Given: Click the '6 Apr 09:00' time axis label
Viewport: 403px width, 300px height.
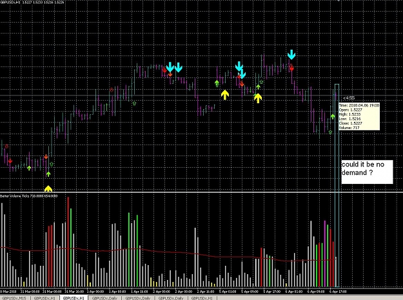Looking at the screenshot, I should [x=316, y=292].
